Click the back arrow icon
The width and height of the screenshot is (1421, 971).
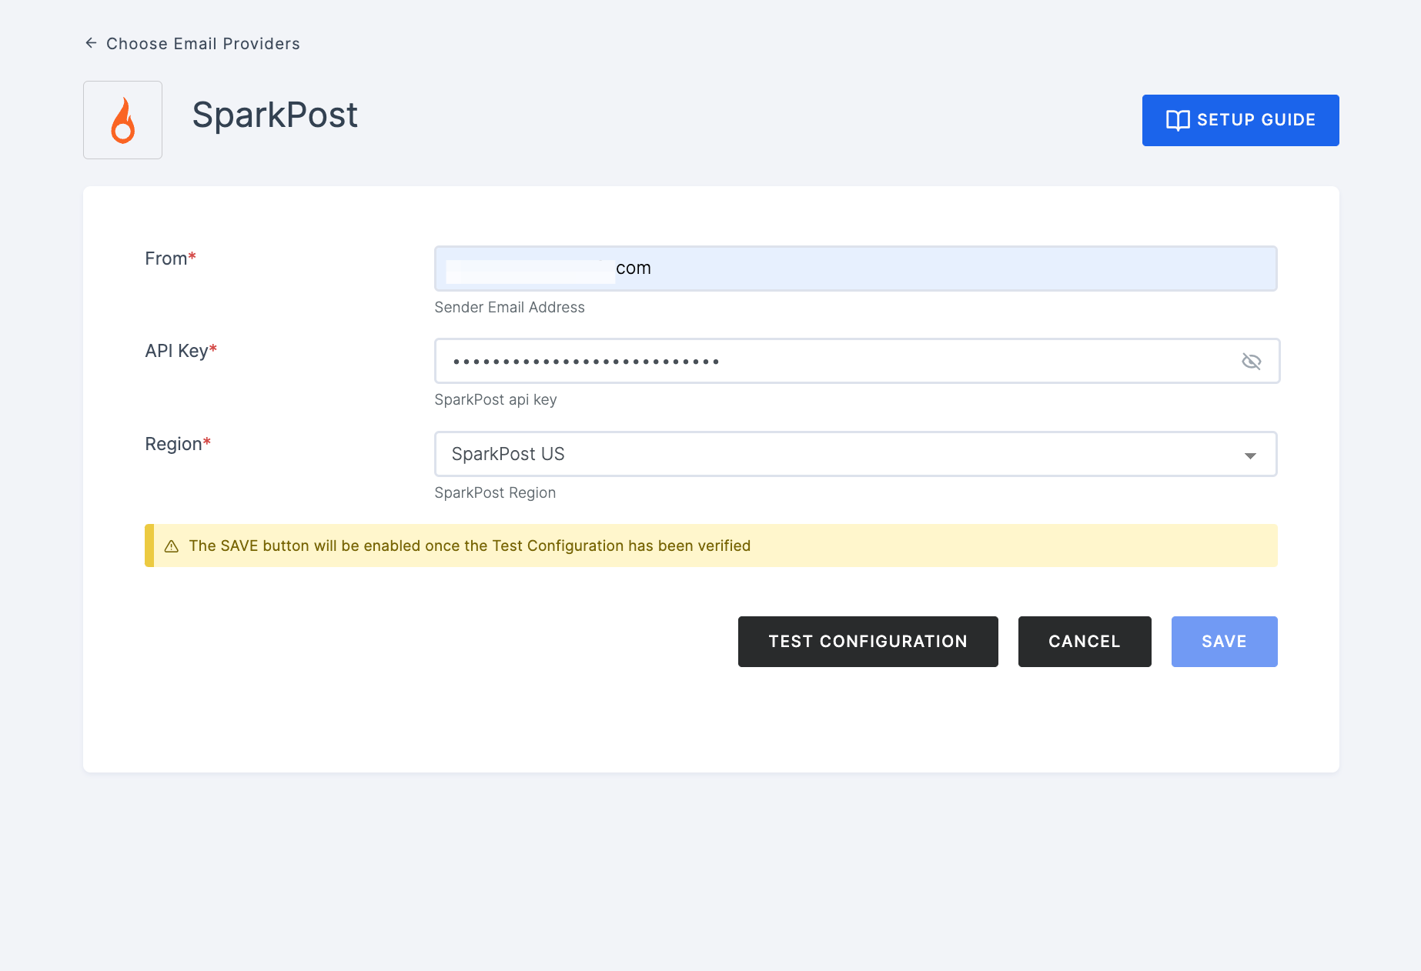pos(91,43)
